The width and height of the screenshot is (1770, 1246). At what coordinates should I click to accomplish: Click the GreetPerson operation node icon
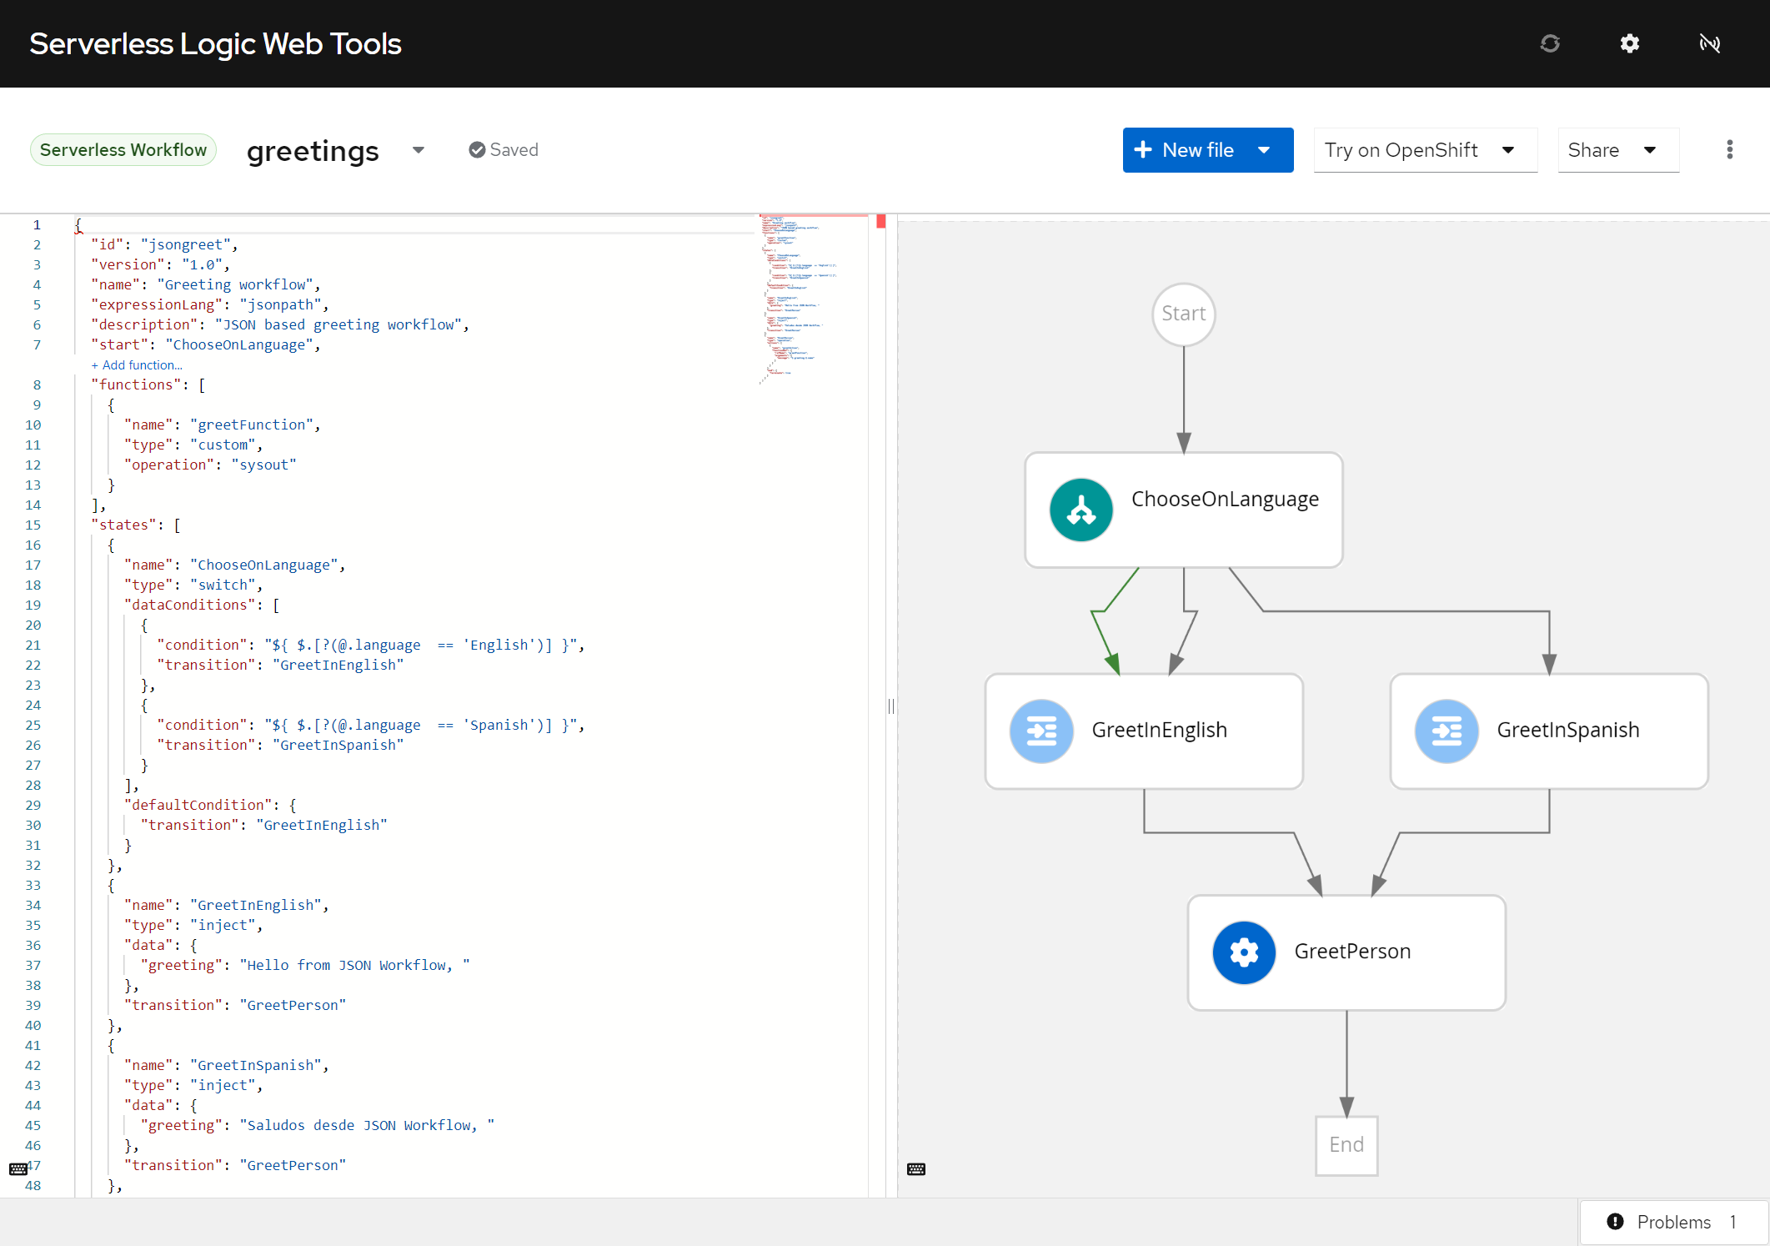tap(1241, 951)
